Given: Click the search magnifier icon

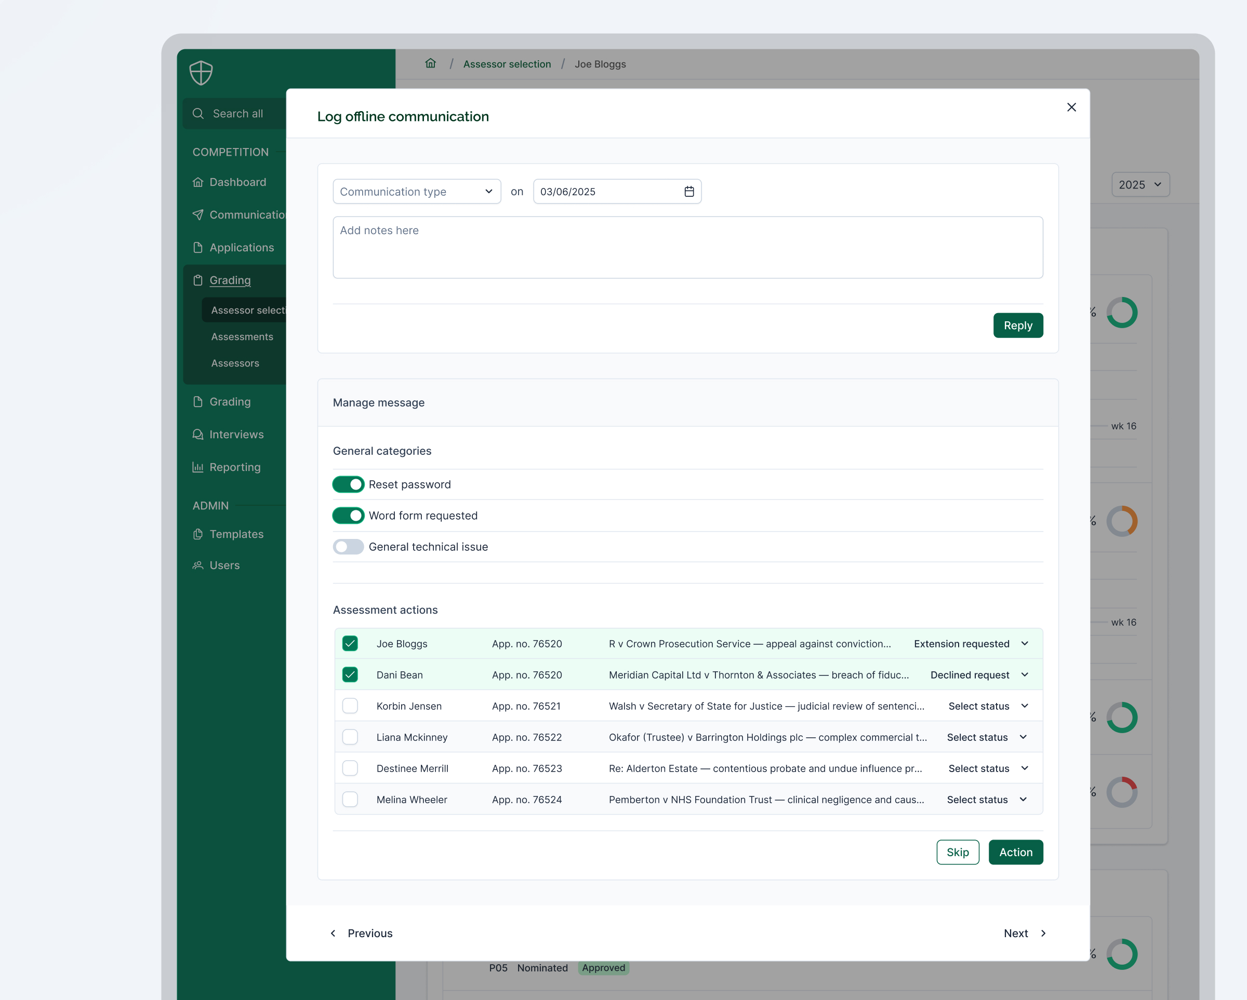Looking at the screenshot, I should point(198,114).
